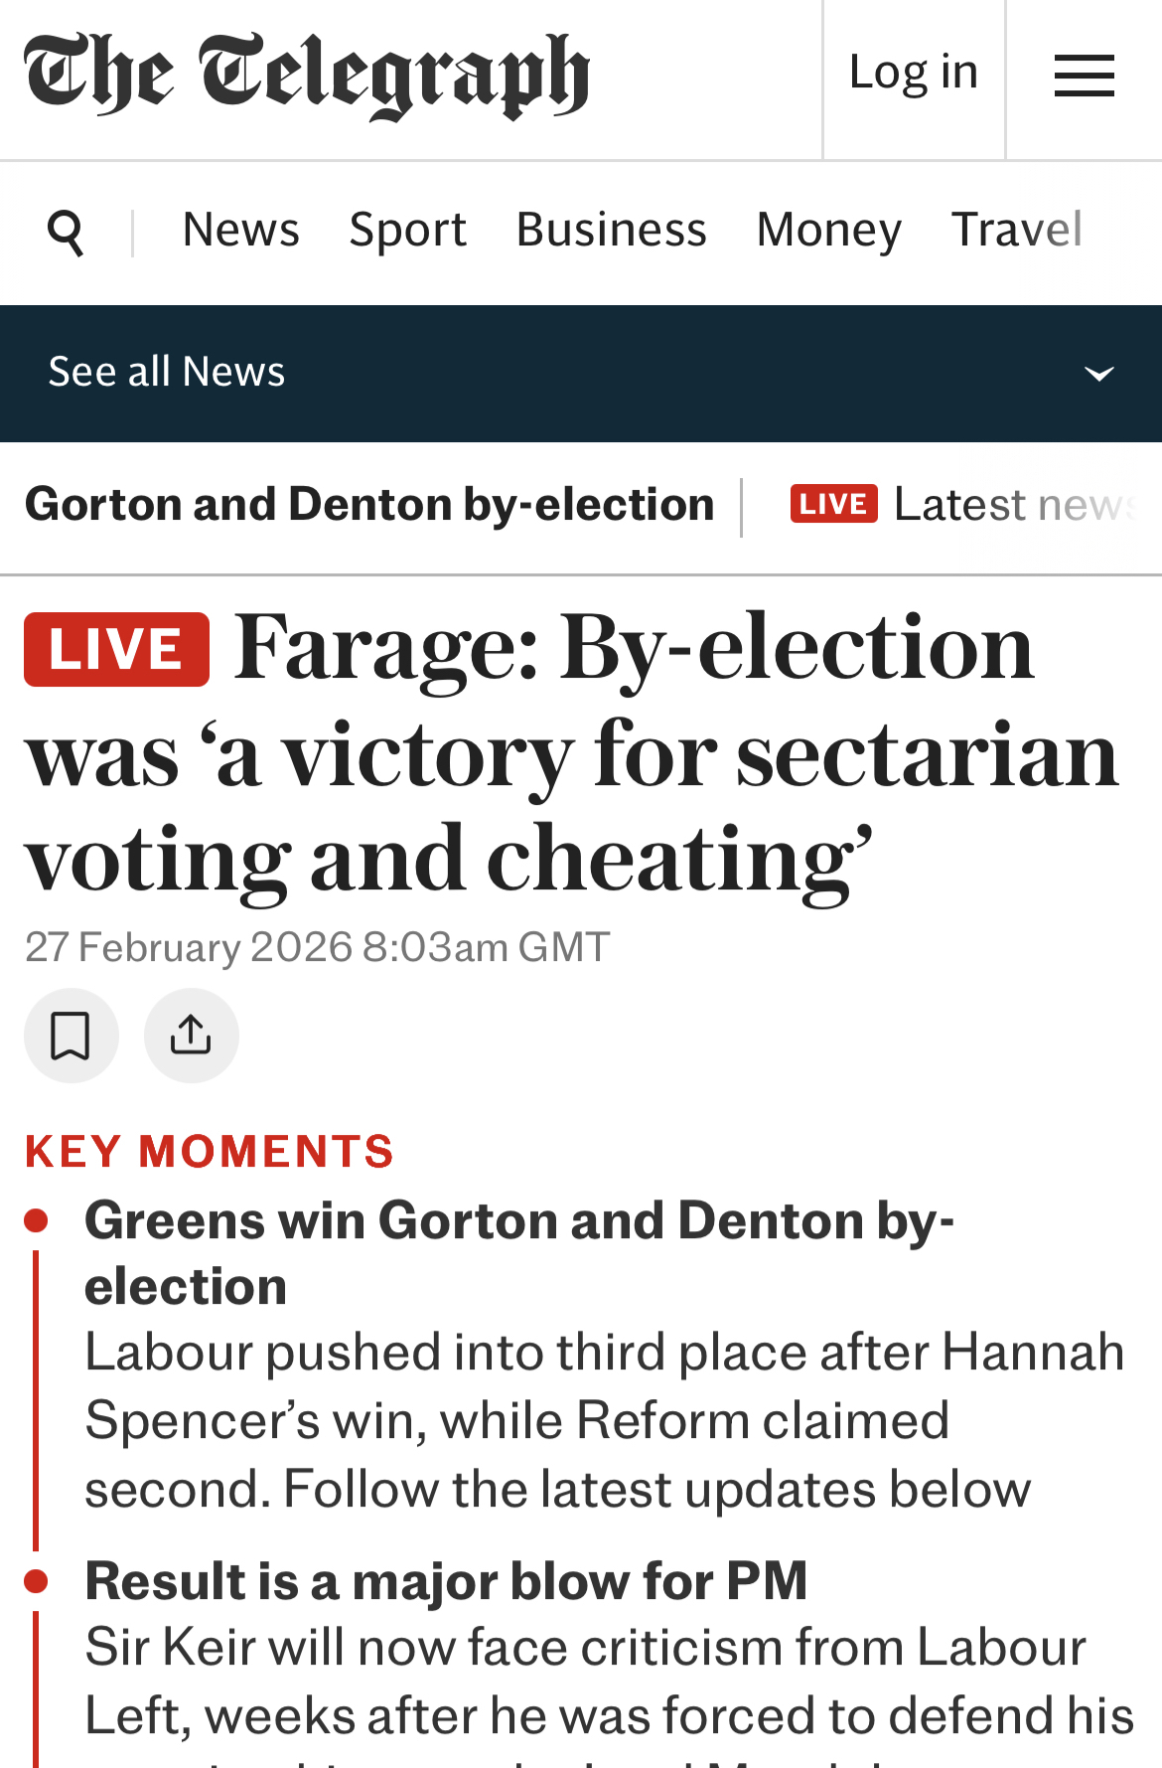Open the Latest news live link
Viewport: 1162px width, 1768px height.
[1013, 505]
